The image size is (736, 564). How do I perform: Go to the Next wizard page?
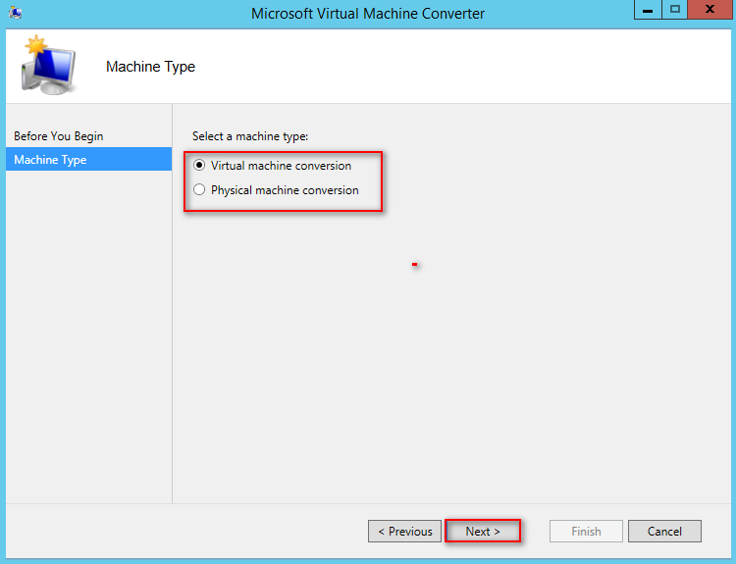(x=483, y=532)
